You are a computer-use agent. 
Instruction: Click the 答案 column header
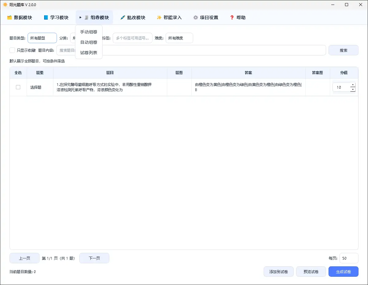click(x=248, y=73)
